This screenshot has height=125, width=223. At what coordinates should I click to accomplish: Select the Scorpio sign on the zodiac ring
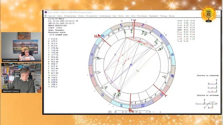(x=161, y=36)
